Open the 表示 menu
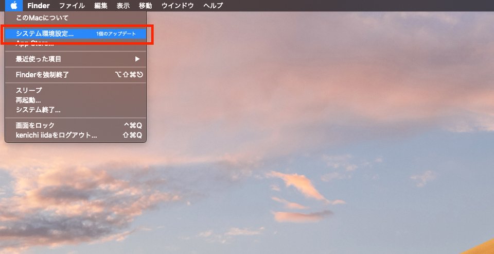494x254 pixels. pyautogui.click(x=123, y=5)
